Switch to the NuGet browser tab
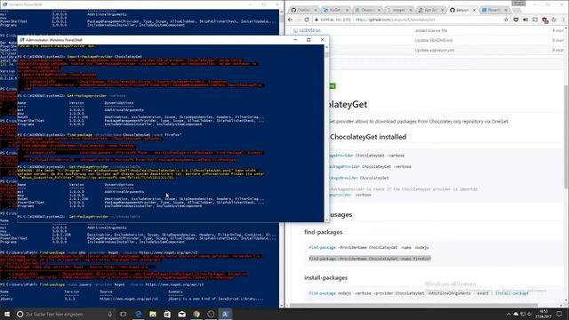The image size is (569, 320). (x=335, y=10)
